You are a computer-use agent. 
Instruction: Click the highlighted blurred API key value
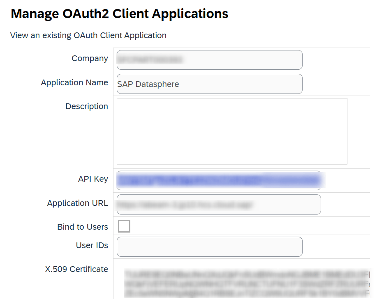pyautogui.click(x=218, y=180)
